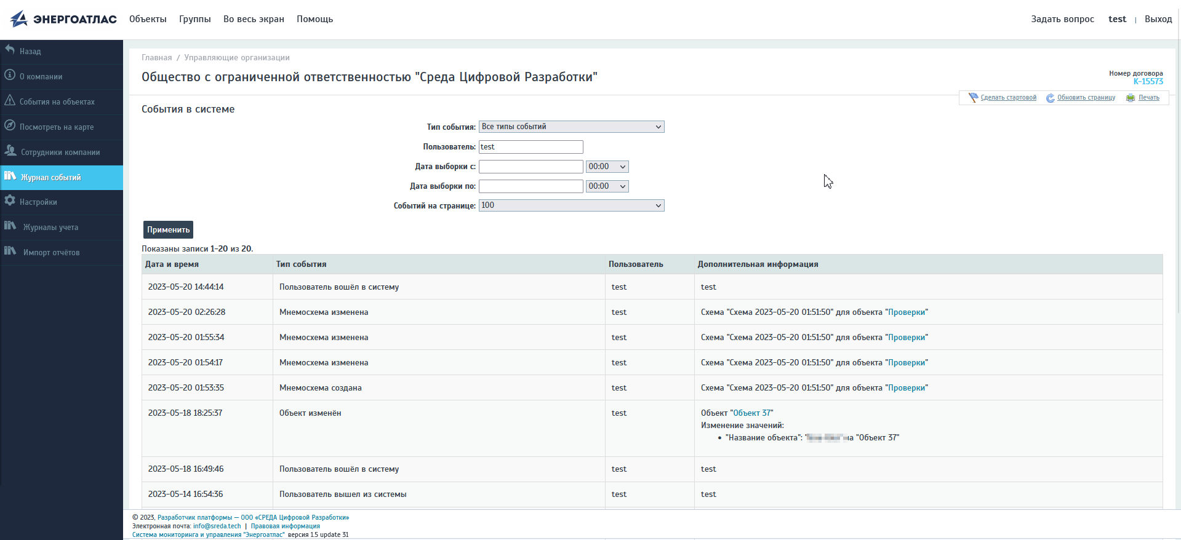Click the Назад back arrow icon

pyautogui.click(x=10, y=50)
